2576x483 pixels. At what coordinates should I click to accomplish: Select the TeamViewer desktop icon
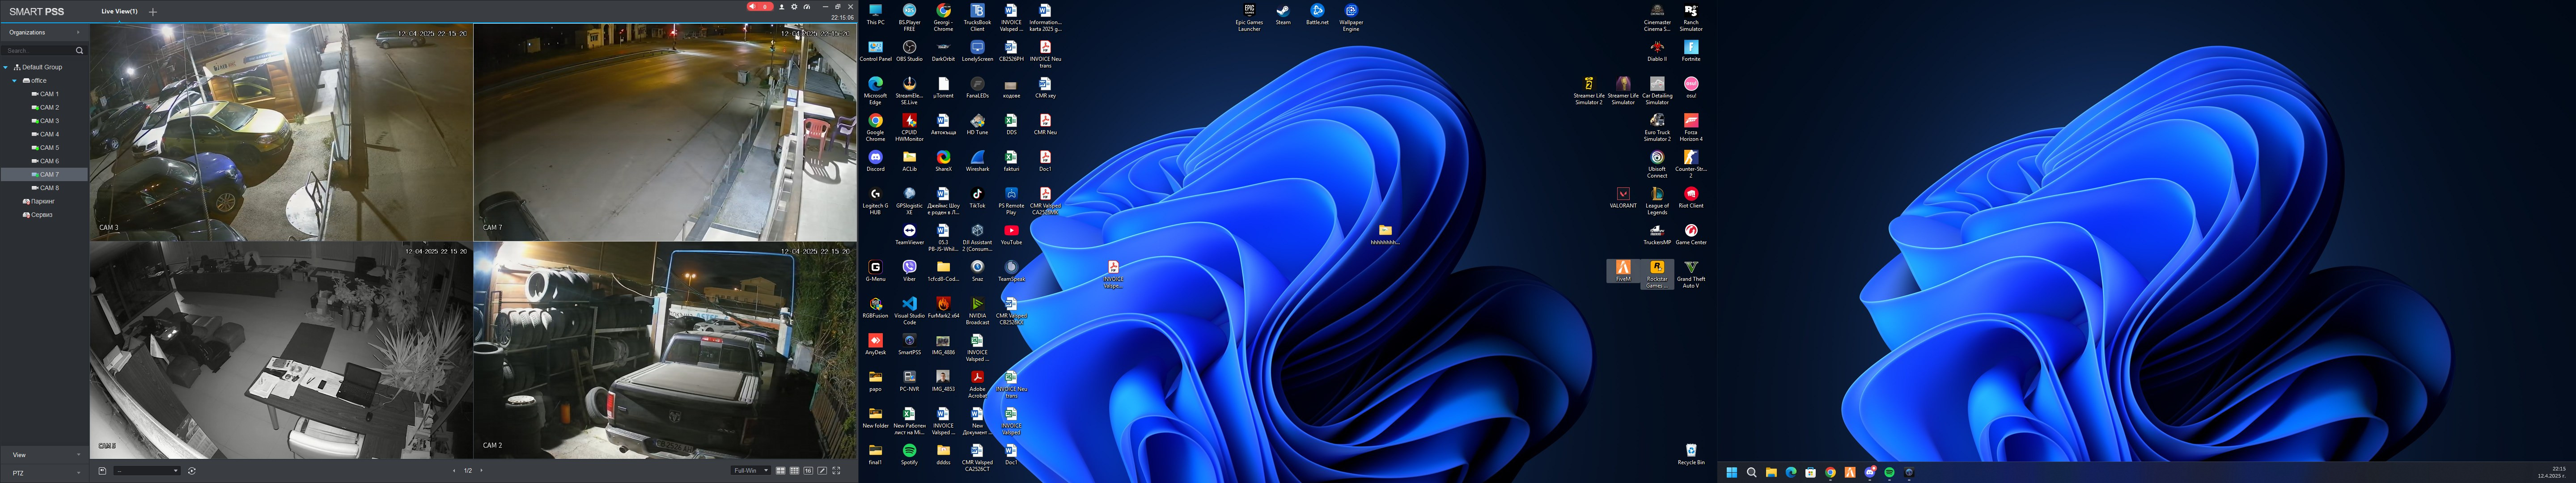909,234
